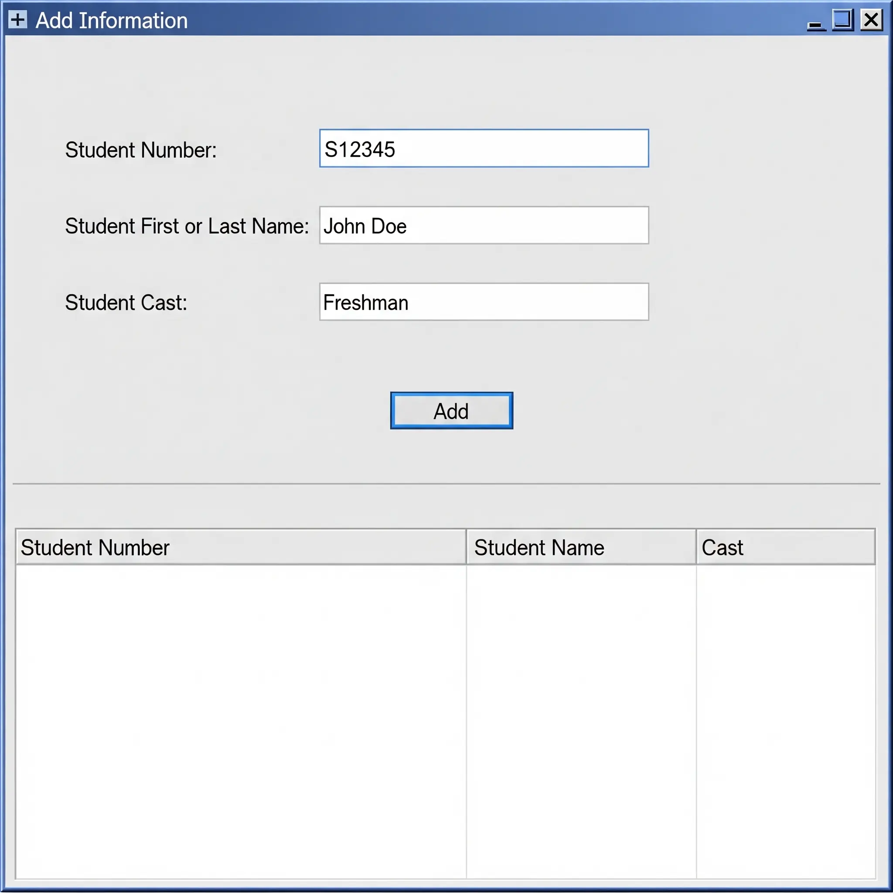Click empty area under Student Name column
Screen dimensions: 893x893
(580, 721)
